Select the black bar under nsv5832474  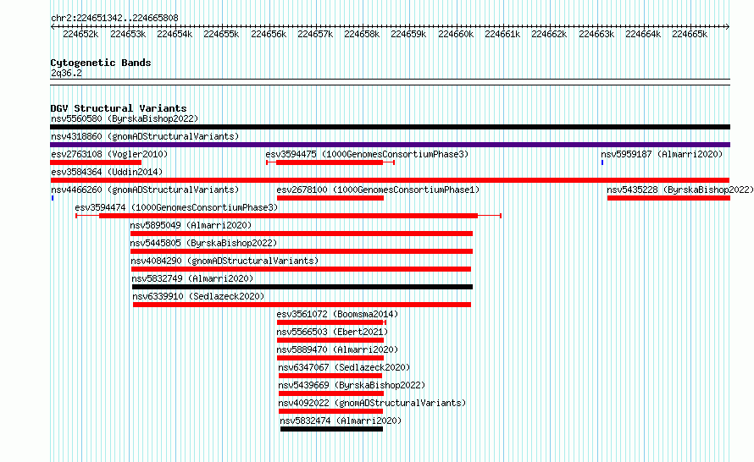point(332,429)
